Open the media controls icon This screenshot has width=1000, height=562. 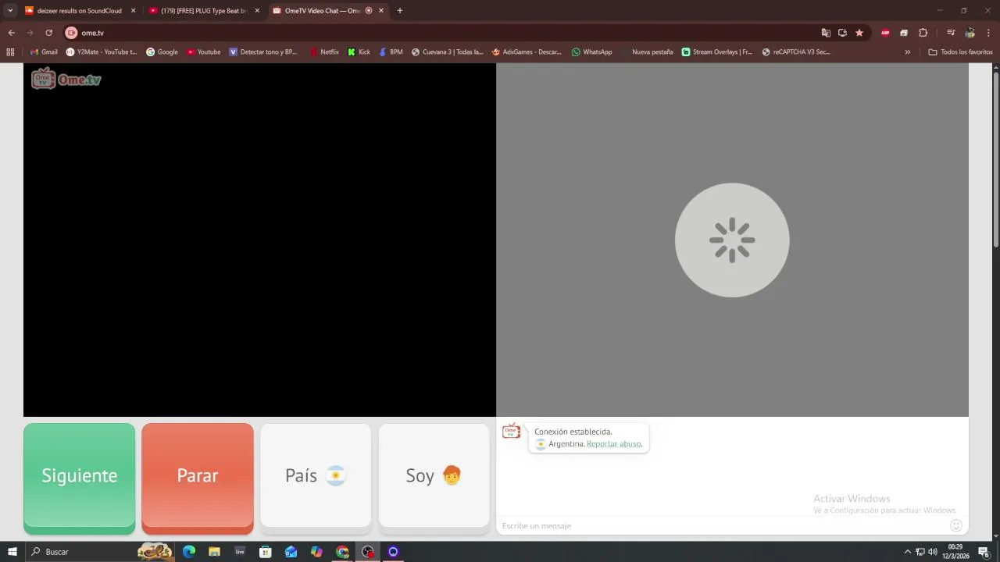[951, 33]
